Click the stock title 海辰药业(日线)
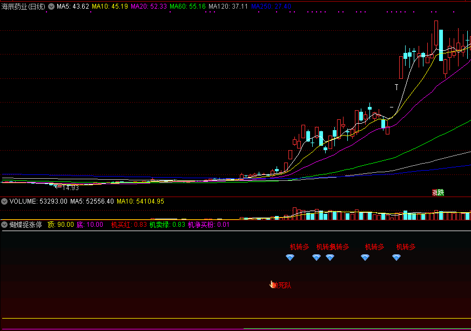471x331 pixels. pos(23,6)
